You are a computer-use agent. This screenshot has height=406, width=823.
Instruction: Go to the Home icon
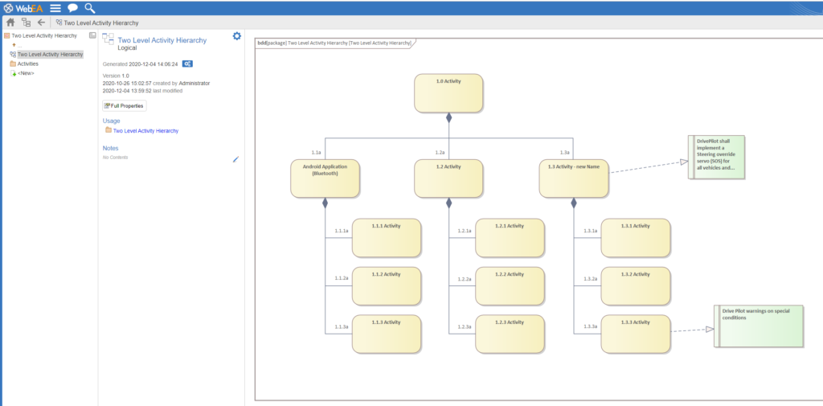click(10, 23)
